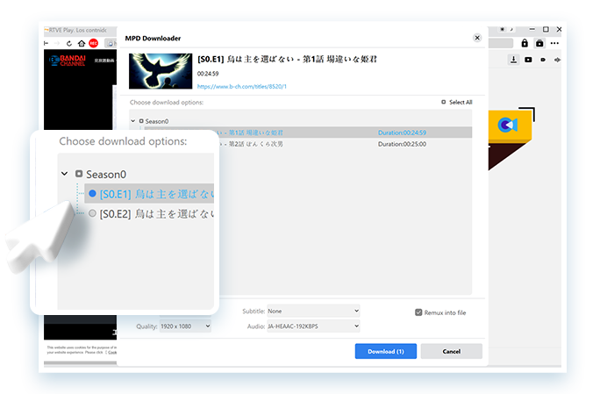
Task: Reload the page with the refresh icon
Action: point(69,43)
